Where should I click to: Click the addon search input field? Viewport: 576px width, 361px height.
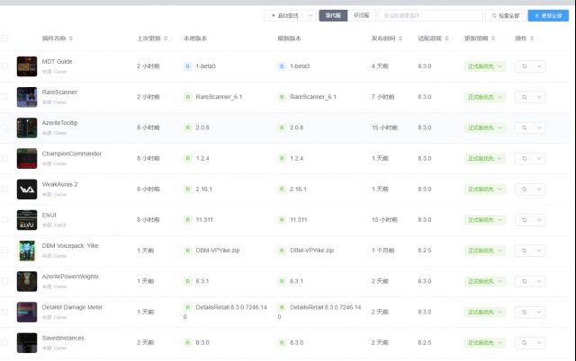click(x=427, y=15)
